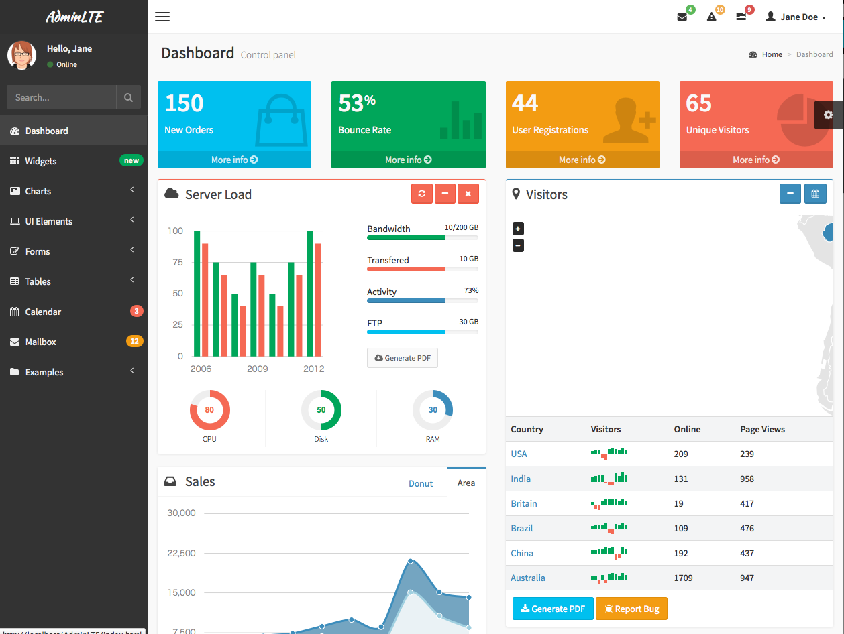Collapse the Visitors map box
Screen dimensions: 844x634
click(x=790, y=194)
